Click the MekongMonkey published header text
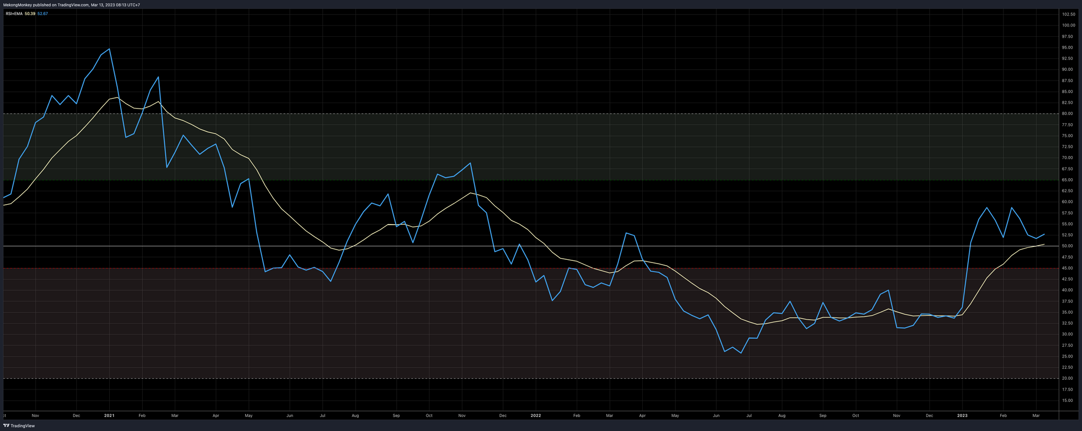Image resolution: width=1082 pixels, height=431 pixels. click(71, 5)
